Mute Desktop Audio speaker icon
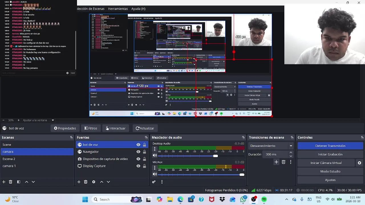This screenshot has height=205, width=365. 155,156
